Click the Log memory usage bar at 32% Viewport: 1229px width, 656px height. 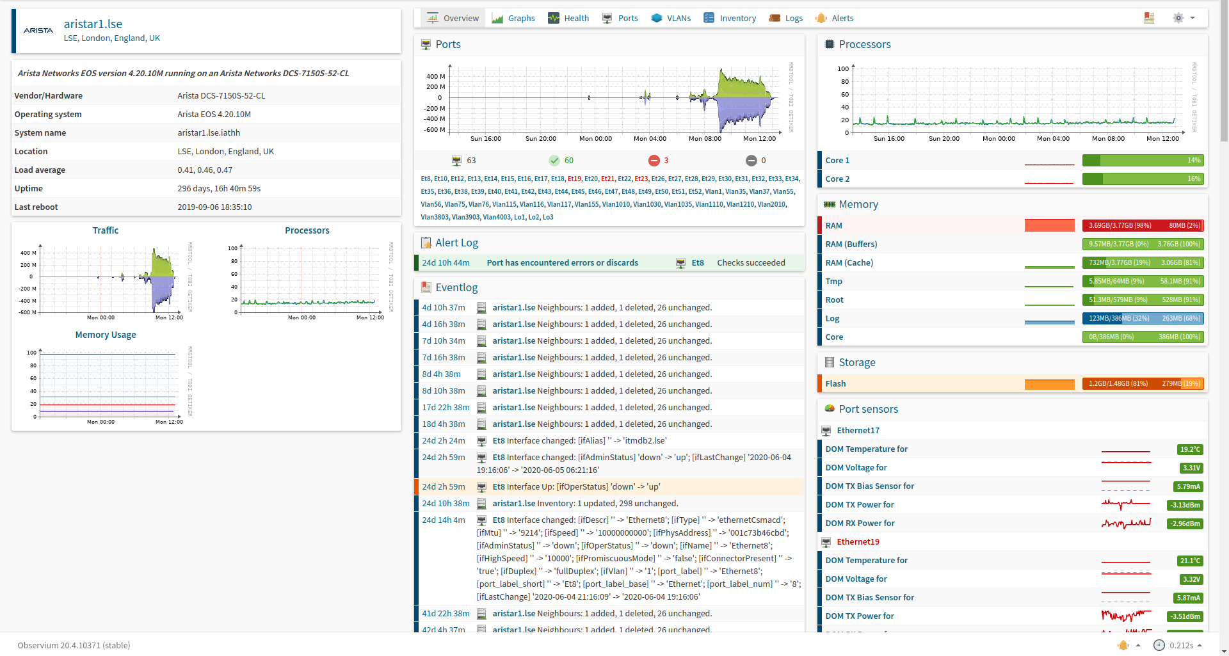(1143, 318)
